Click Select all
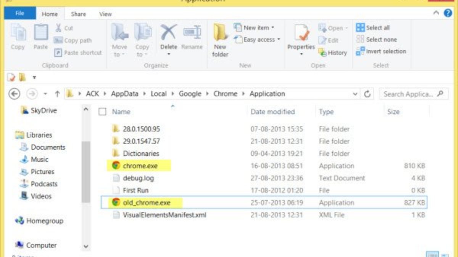 pos(373,27)
